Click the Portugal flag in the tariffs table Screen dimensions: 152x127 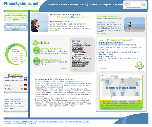pyautogui.click(x=25, y=89)
